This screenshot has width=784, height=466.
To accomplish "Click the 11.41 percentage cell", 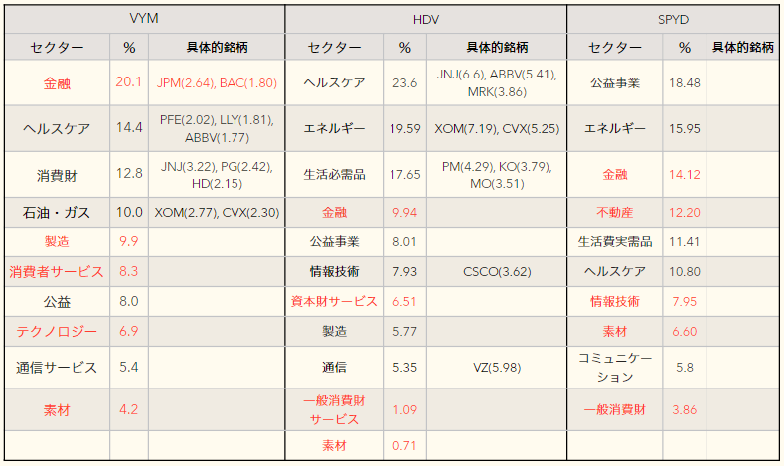I will click(685, 242).
